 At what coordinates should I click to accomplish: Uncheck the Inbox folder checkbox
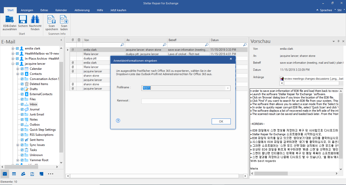22,104
